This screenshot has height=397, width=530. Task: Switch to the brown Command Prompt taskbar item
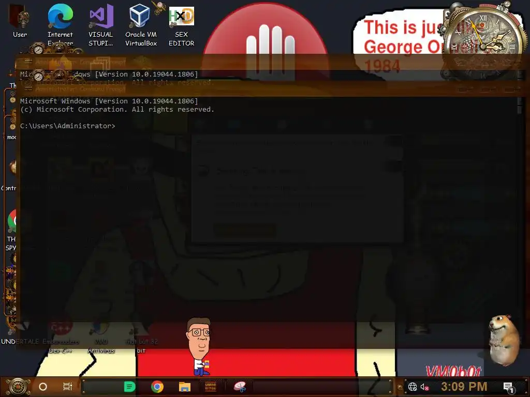coord(211,387)
